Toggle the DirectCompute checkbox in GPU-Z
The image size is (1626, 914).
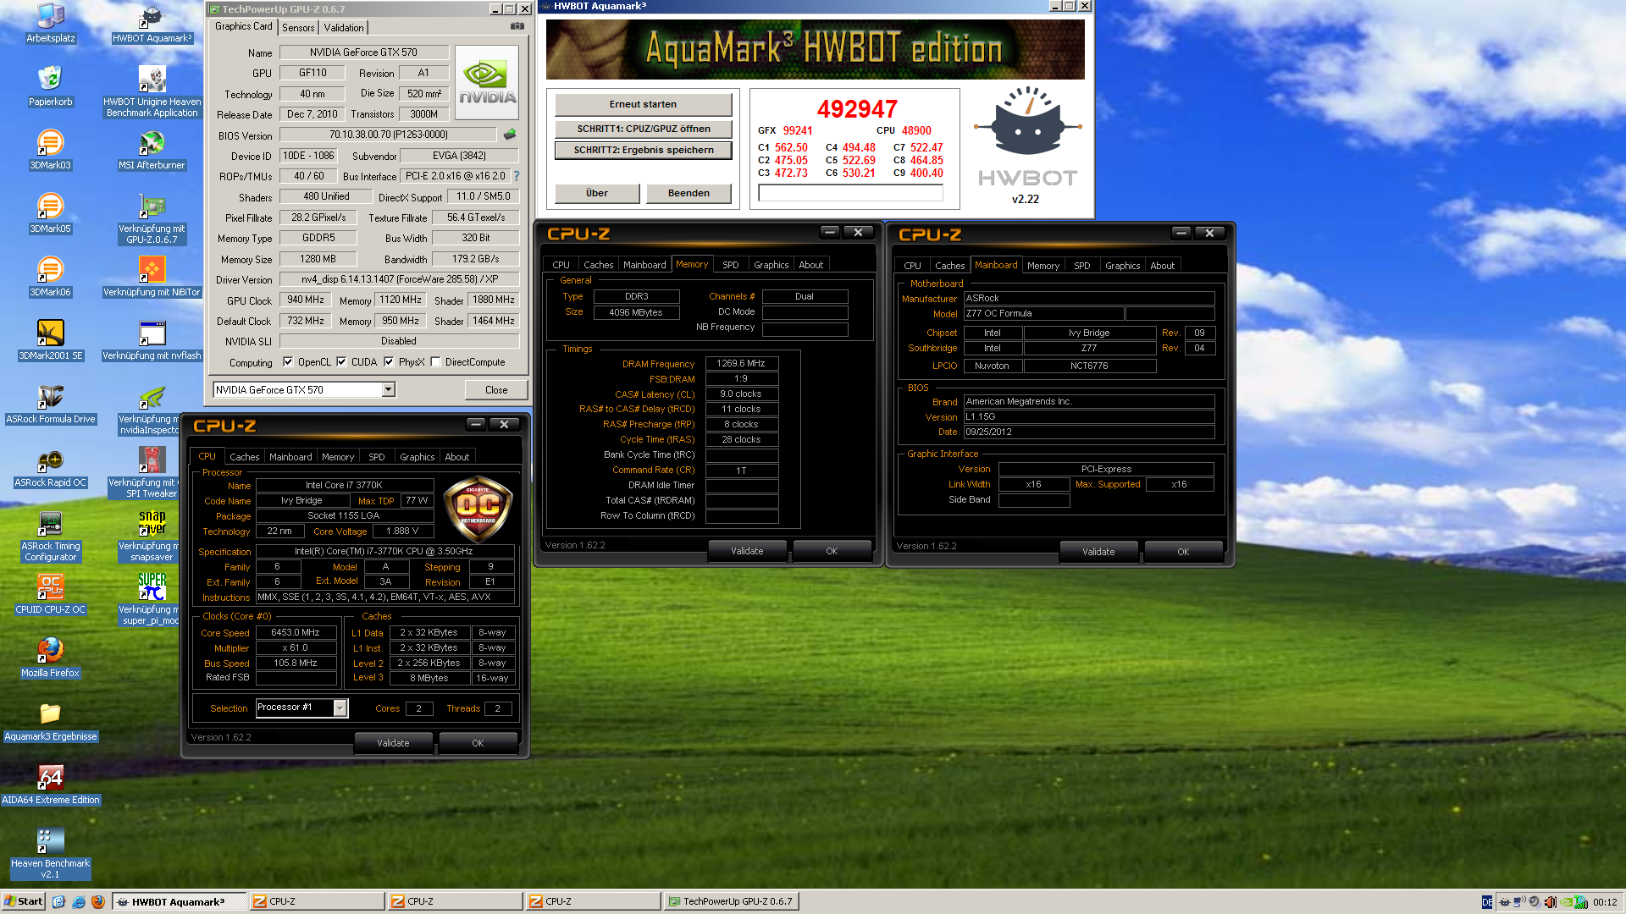click(x=435, y=361)
